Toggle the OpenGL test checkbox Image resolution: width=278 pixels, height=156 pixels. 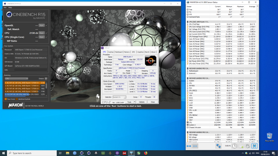point(46,25)
